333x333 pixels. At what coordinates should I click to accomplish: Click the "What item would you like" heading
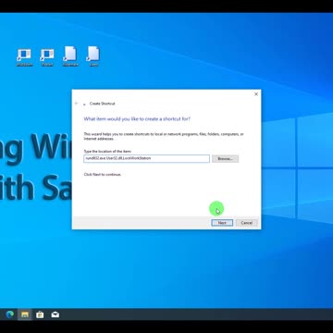click(137, 118)
